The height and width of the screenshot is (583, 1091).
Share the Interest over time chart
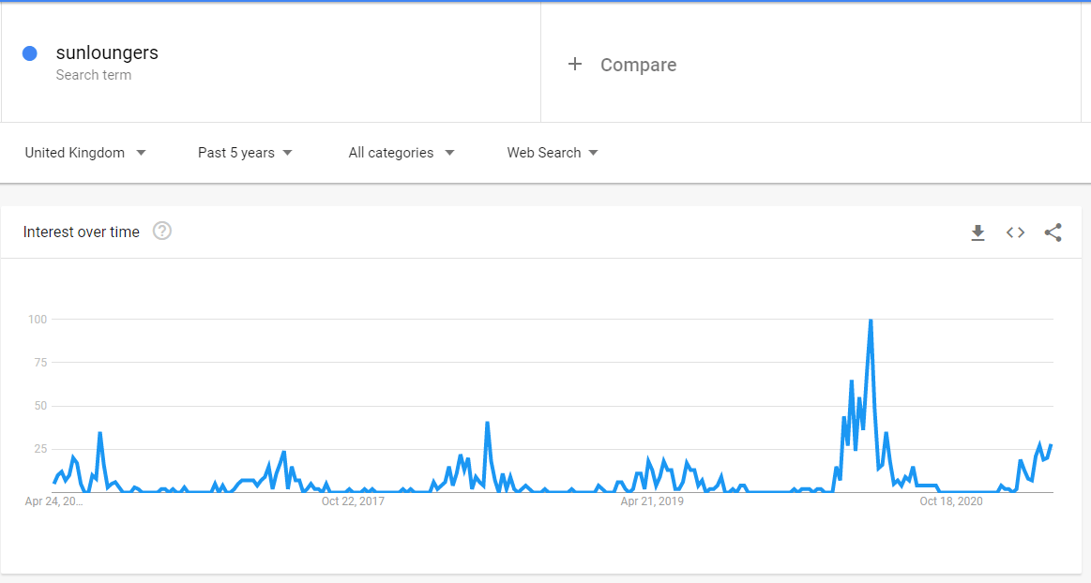(1053, 232)
